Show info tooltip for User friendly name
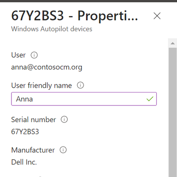The width and height of the screenshot is (177, 177). click(81, 85)
